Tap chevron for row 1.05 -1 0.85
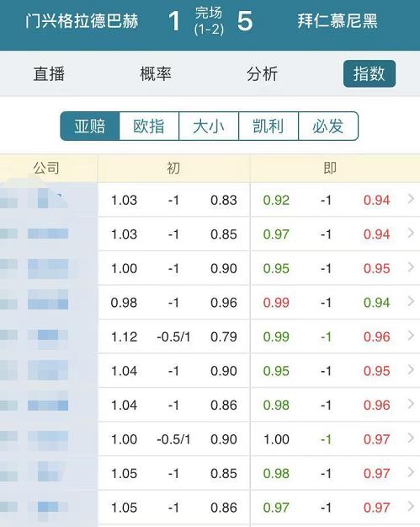The height and width of the screenshot is (527, 420). (x=411, y=472)
